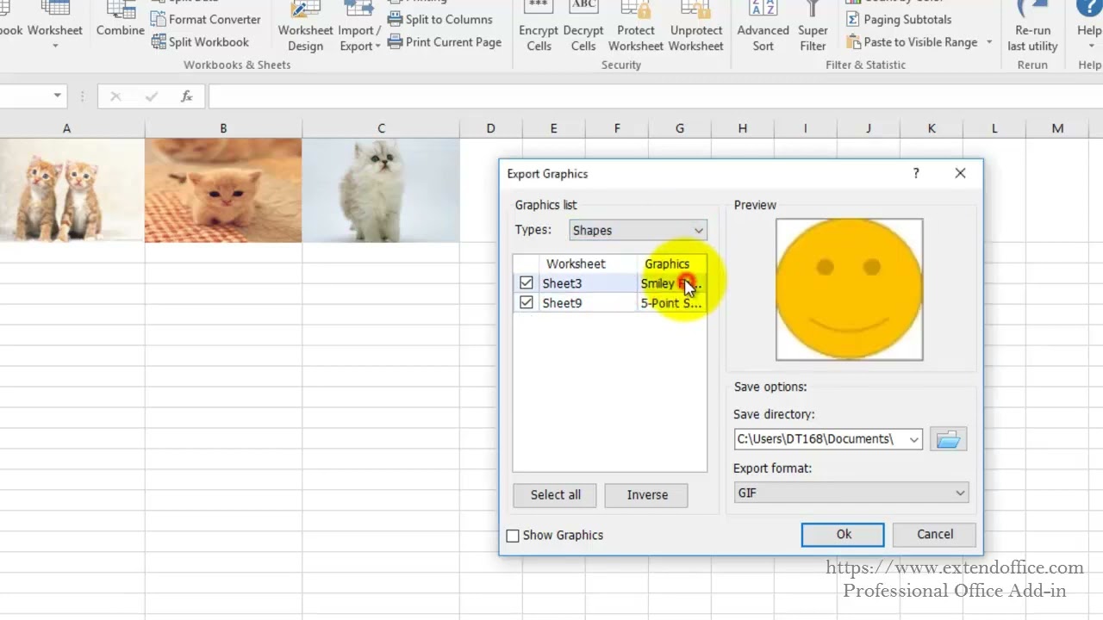Click the smiley face preview image
The height and width of the screenshot is (620, 1103).
(849, 289)
